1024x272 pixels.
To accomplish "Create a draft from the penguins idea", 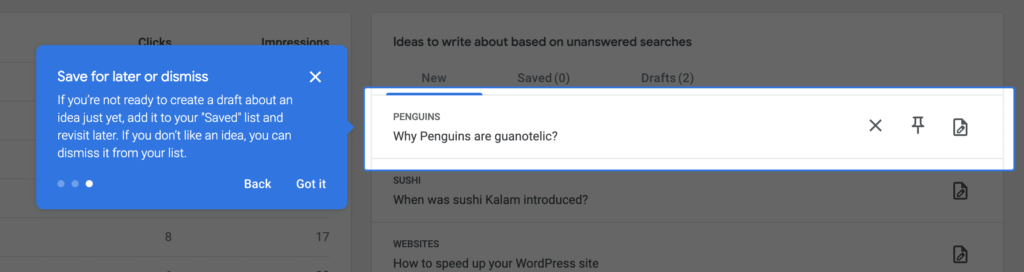I will [961, 127].
